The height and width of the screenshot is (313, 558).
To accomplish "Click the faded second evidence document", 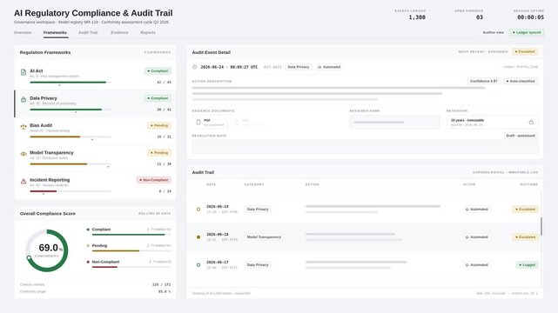I will [x=249, y=123].
